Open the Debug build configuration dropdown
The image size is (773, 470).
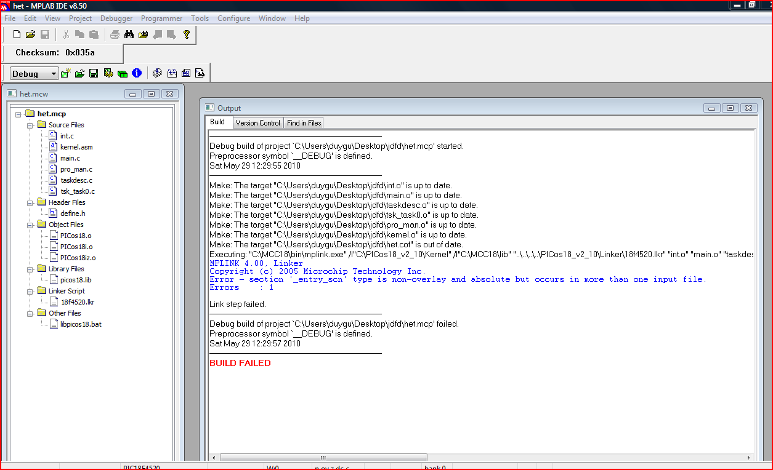tap(34, 74)
